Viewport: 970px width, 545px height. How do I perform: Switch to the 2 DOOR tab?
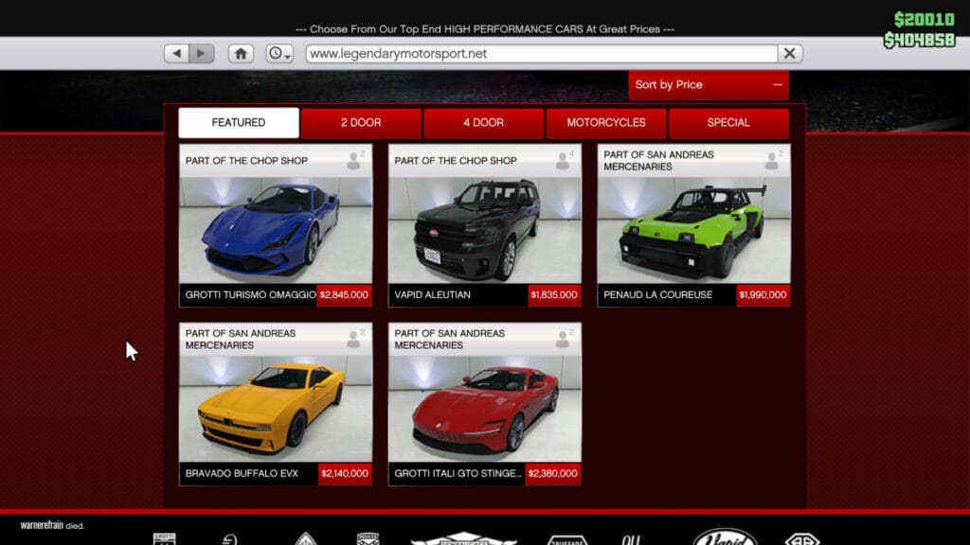tap(361, 123)
